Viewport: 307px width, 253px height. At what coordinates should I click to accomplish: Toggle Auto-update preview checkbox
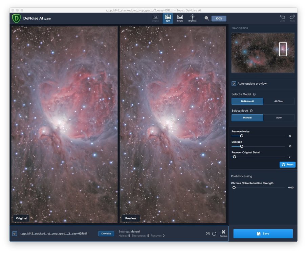pos(234,83)
